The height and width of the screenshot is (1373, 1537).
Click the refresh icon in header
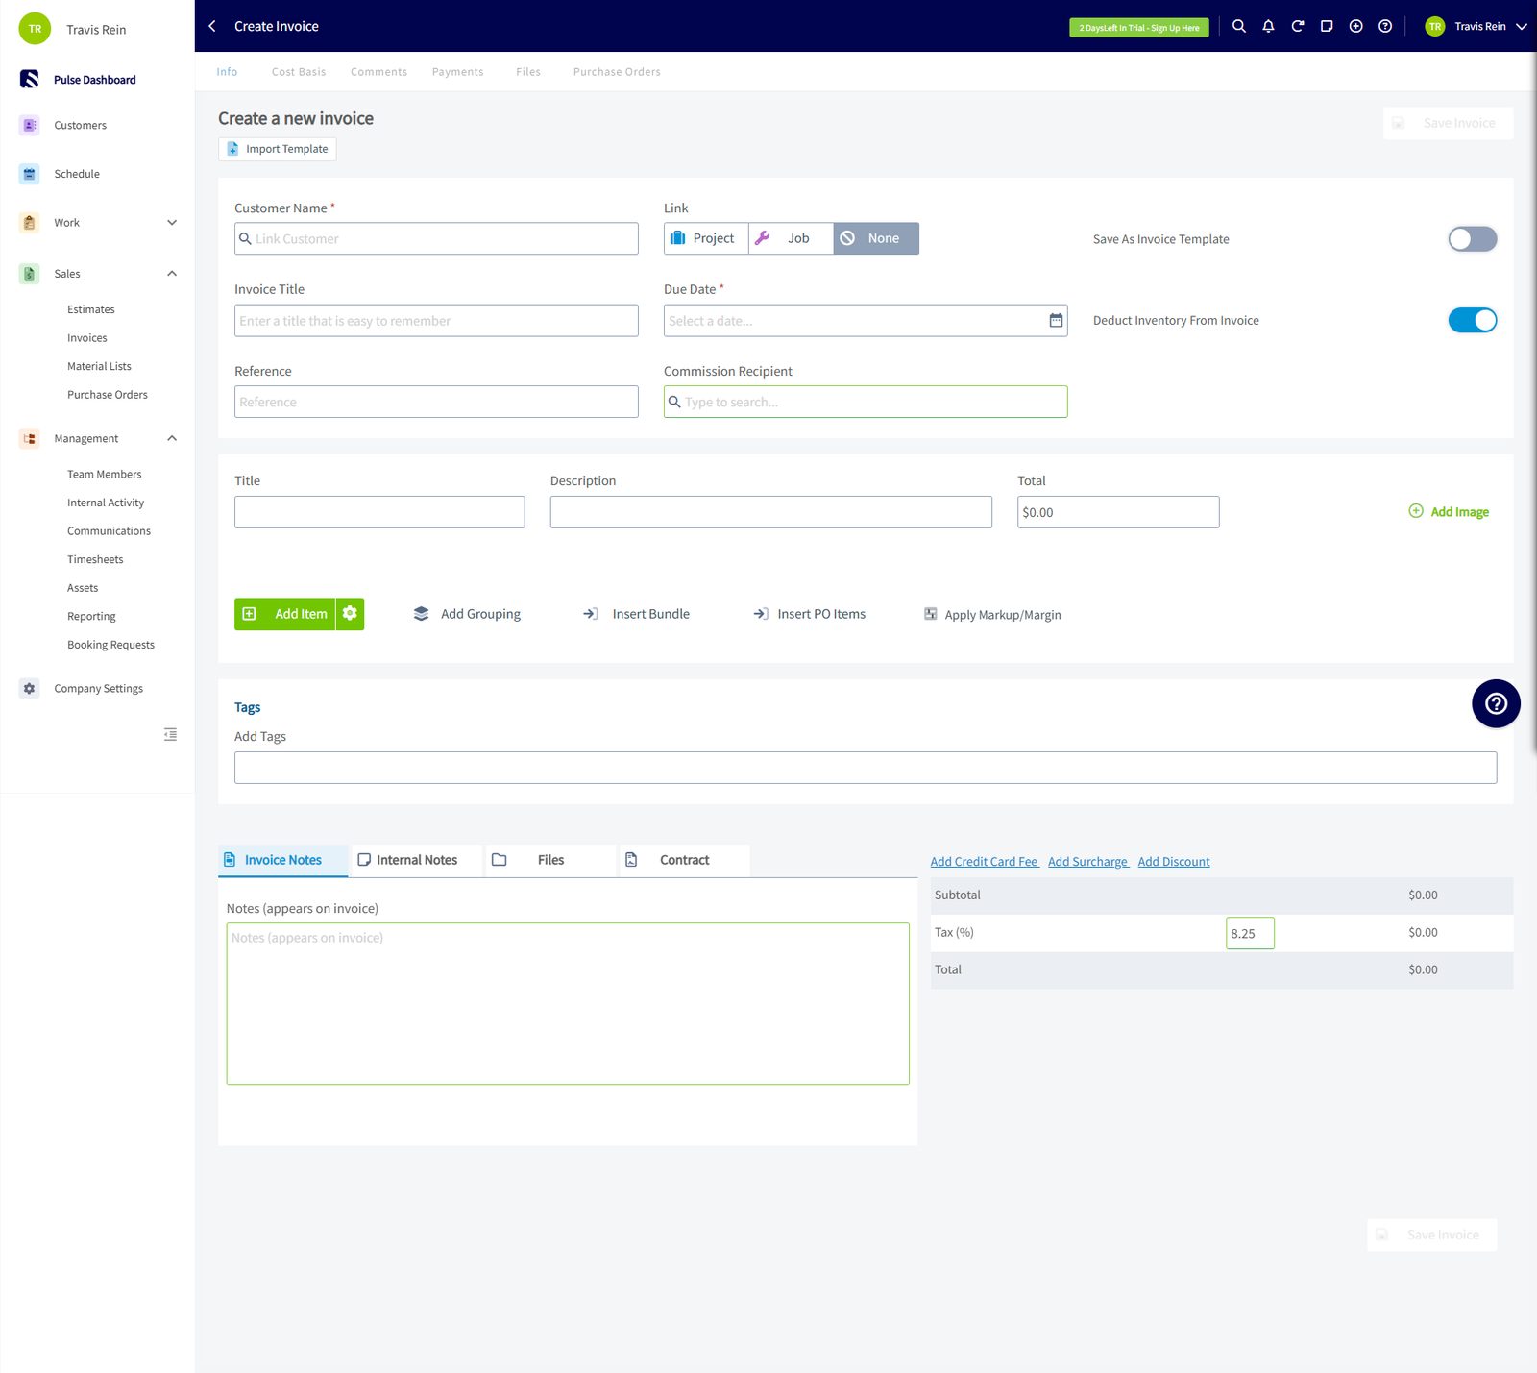pyautogui.click(x=1298, y=26)
